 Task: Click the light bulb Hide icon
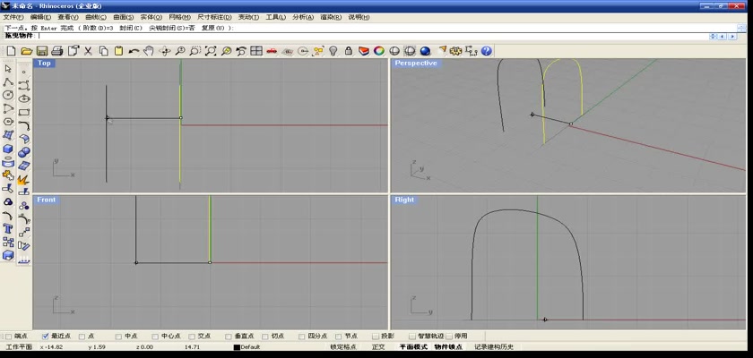coord(333,51)
